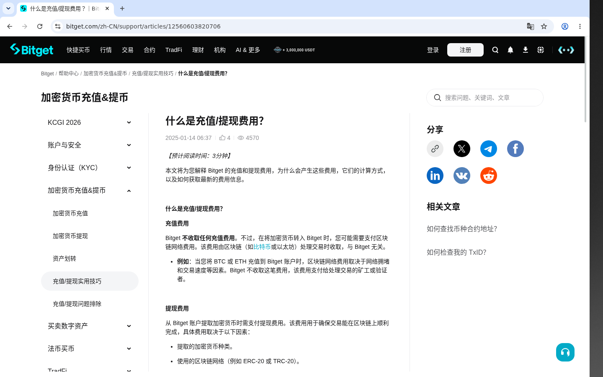
Task: Focus the help center search field
Action: 485,98
